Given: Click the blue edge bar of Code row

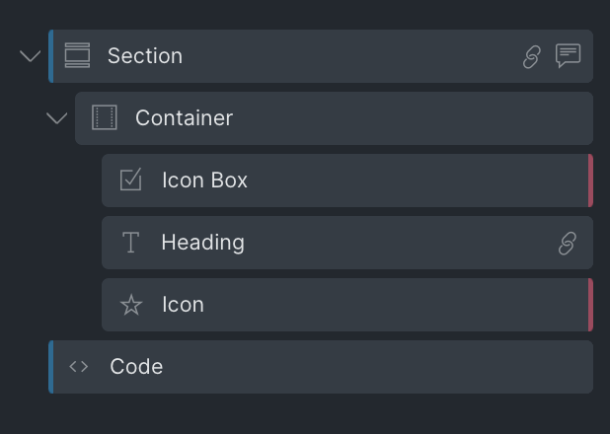Looking at the screenshot, I should (x=51, y=367).
